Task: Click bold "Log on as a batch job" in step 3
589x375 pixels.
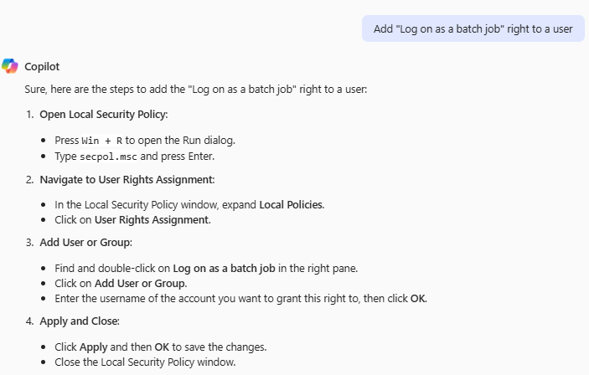Action: click(225, 268)
